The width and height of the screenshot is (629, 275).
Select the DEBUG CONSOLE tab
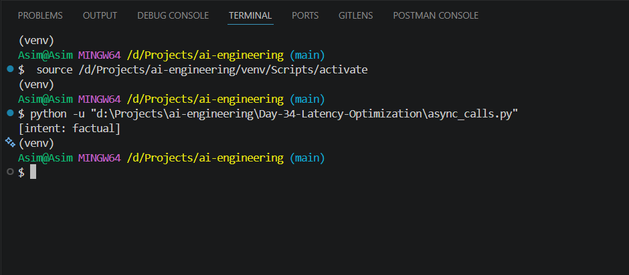[173, 15]
